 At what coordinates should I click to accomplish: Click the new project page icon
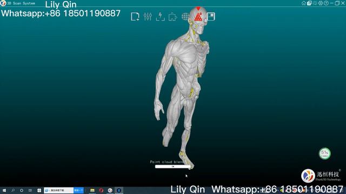pos(135,17)
